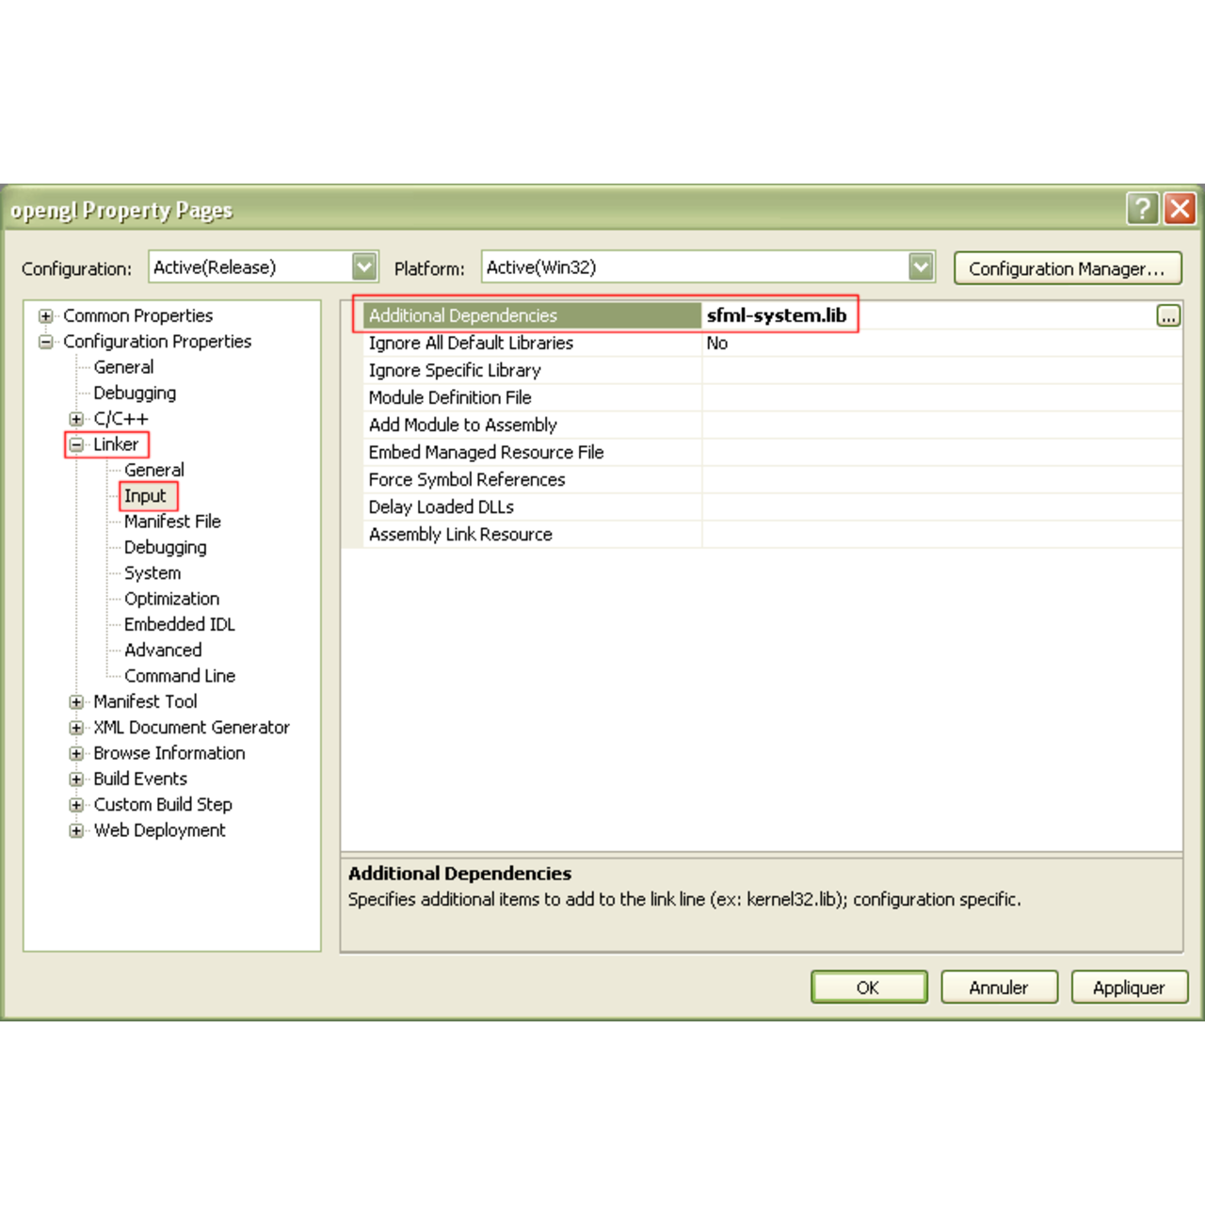Screen dimensions: 1205x1205
Task: Click the Appliquer button
Action: (x=1129, y=988)
